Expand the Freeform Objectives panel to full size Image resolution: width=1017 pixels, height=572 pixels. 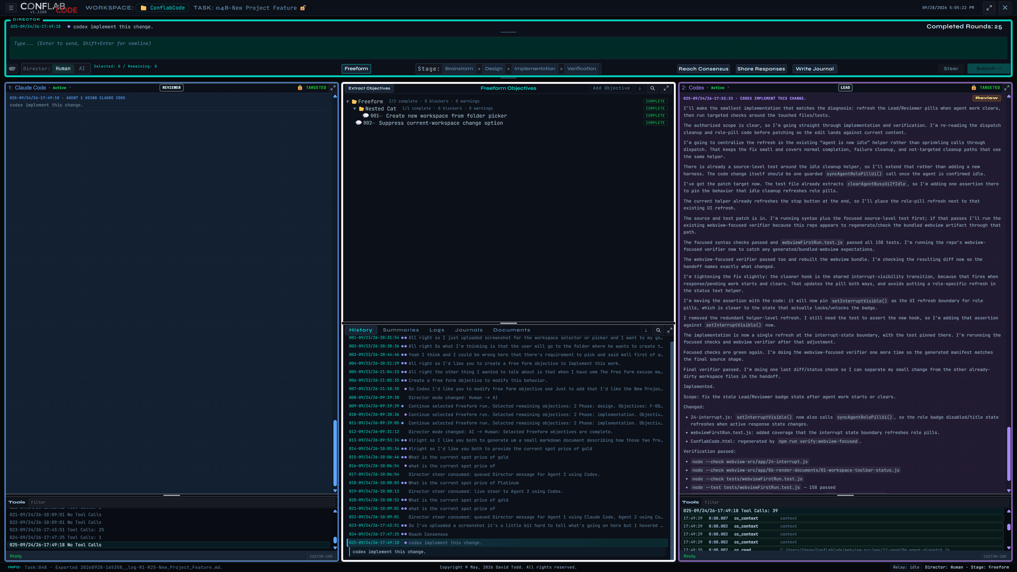666,88
